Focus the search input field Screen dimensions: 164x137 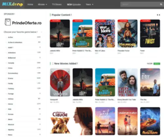coord(140,4)
